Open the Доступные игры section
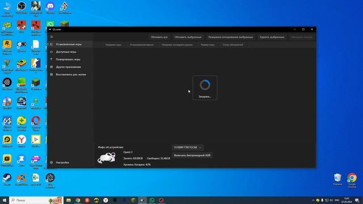This screenshot has width=363, height=204. point(70,52)
